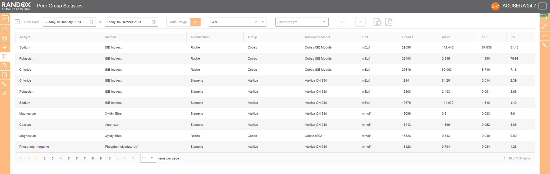Click the 0/100 panel icon at right
This screenshot has height=174, width=550.
[x=544, y=17]
